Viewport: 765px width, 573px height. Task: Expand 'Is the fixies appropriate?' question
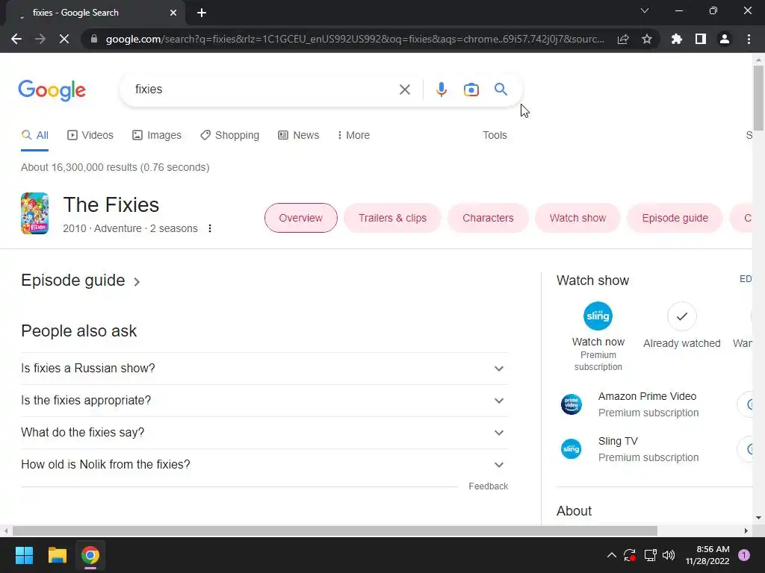[x=264, y=401]
